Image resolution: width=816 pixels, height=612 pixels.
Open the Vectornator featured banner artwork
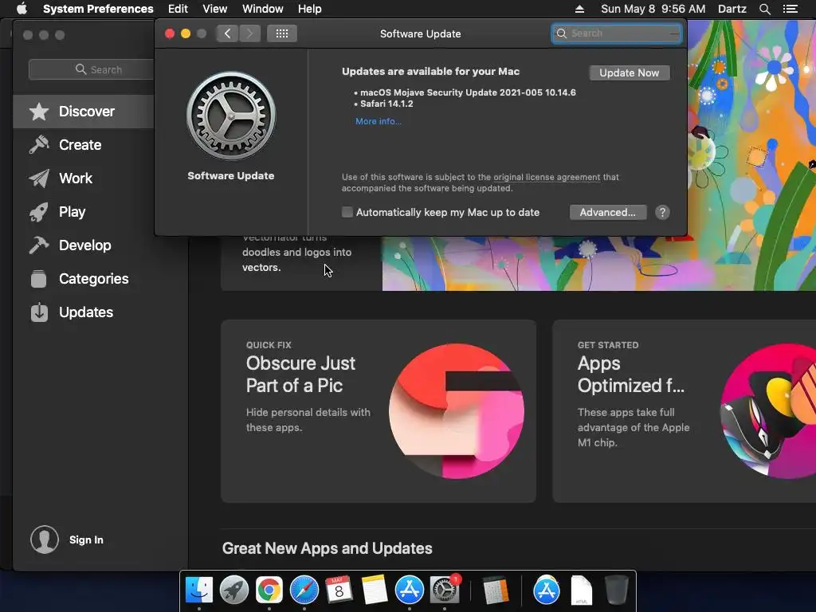[x=599, y=263]
